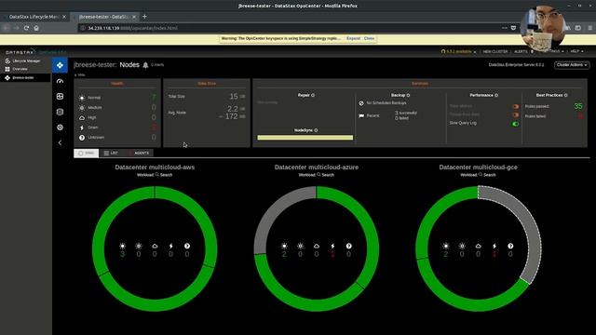This screenshot has height=335, width=596.
Task: Click the Medium health icon
Action: click(82, 108)
